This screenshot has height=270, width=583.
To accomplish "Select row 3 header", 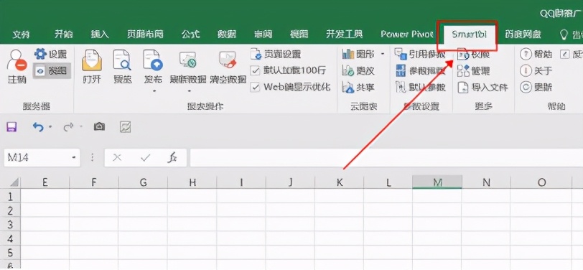I will 10,225.
